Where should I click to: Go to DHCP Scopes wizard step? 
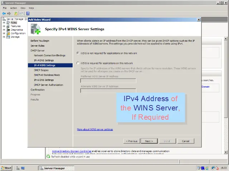(41, 70)
